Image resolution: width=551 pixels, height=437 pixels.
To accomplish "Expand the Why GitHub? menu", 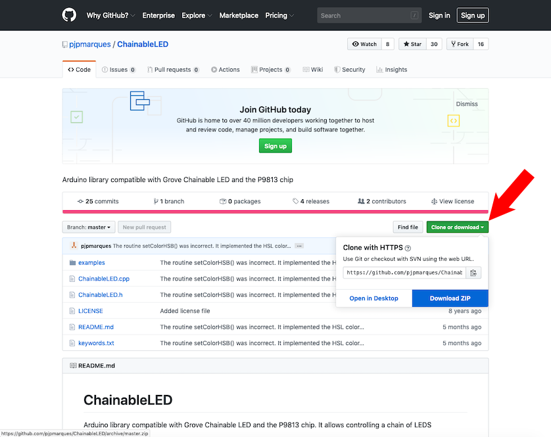I will tap(111, 15).
